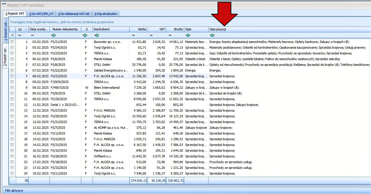
Task: Sort by the S column header
Action: point(87,29)
